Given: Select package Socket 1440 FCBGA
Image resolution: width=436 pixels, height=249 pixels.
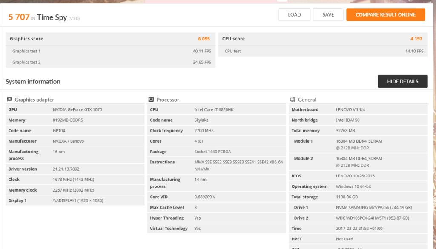Looking at the screenshot, I should (x=212, y=152).
